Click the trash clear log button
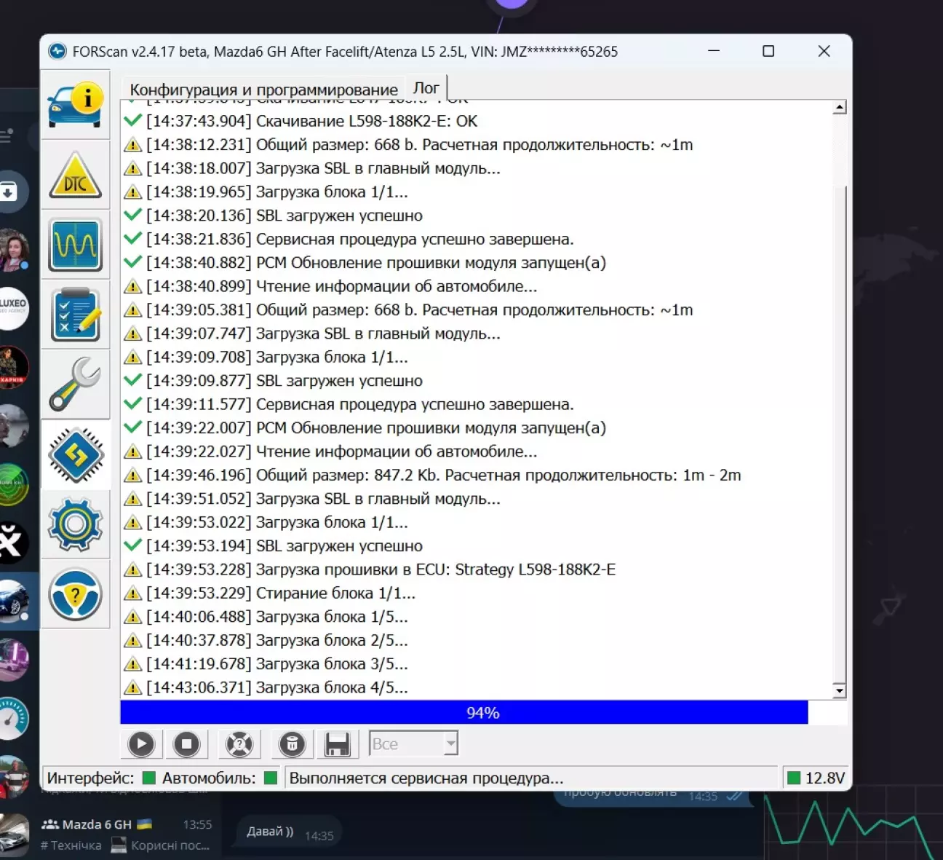Viewport: 943px width, 860px height. [292, 744]
